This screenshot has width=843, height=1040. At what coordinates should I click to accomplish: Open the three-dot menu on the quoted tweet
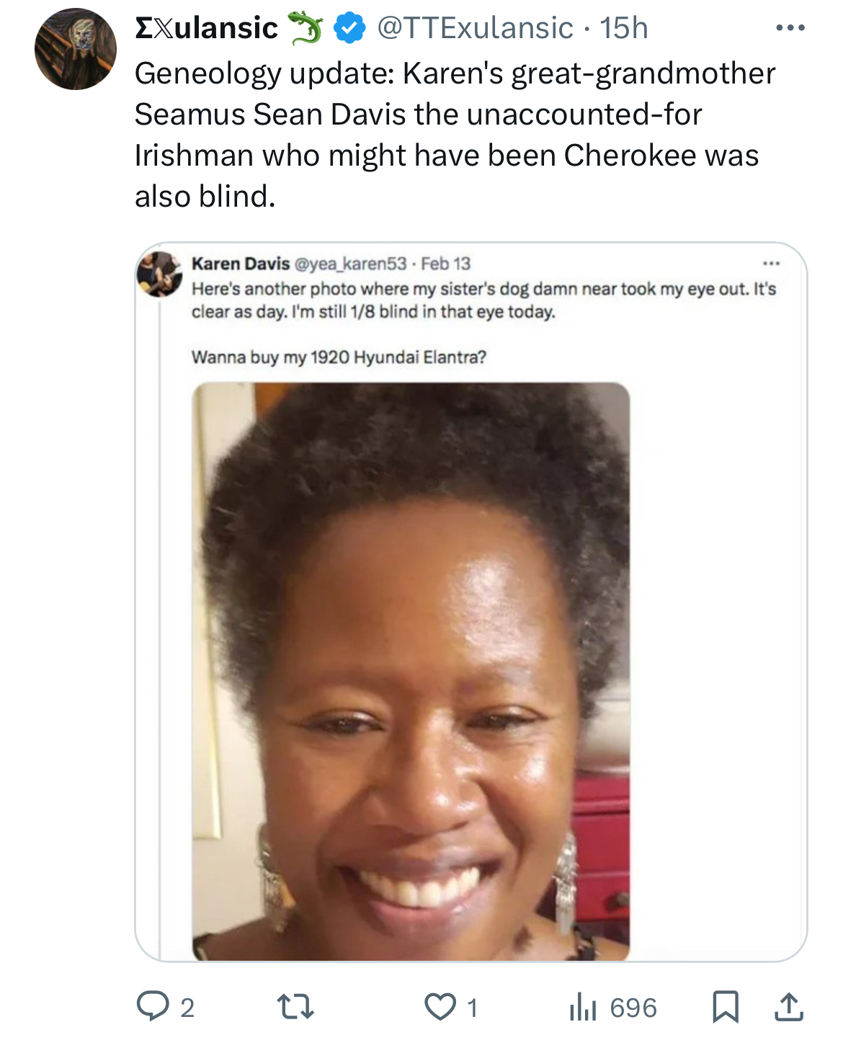tap(771, 264)
